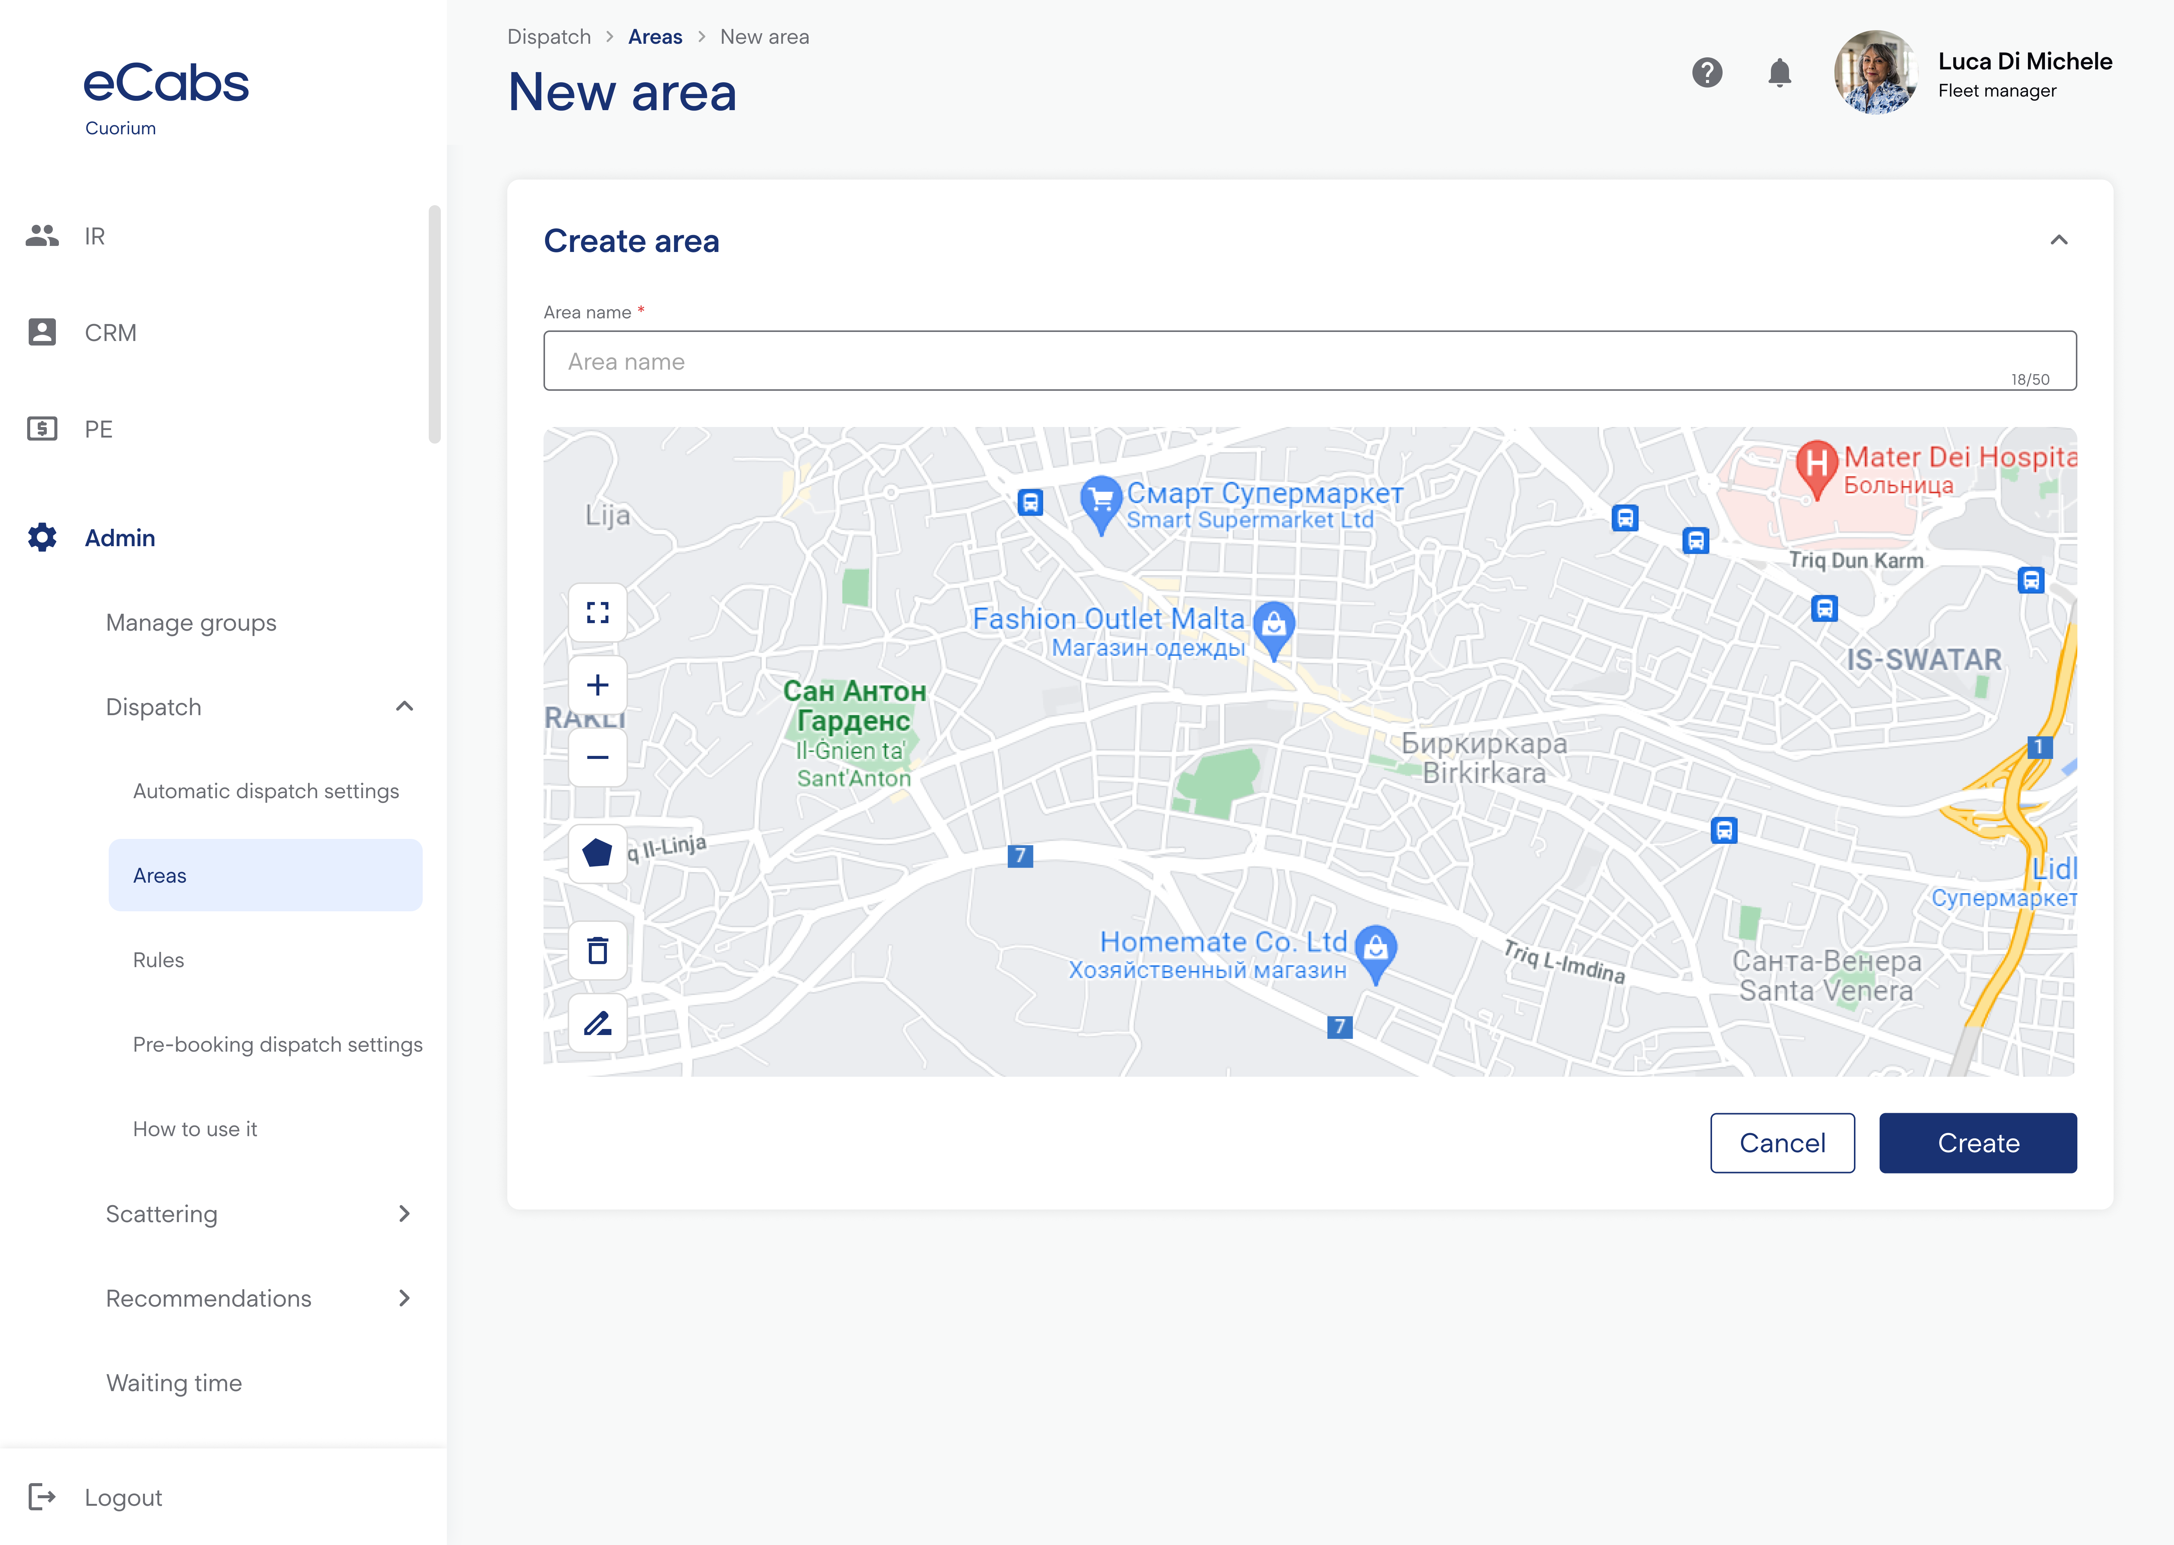2174x1545 pixels.
Task: Focus the Area name input field
Action: 1310,361
